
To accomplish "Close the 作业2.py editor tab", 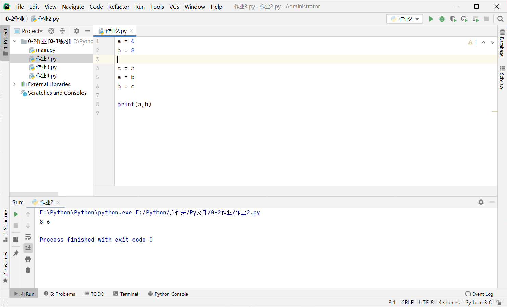I will (131, 31).
